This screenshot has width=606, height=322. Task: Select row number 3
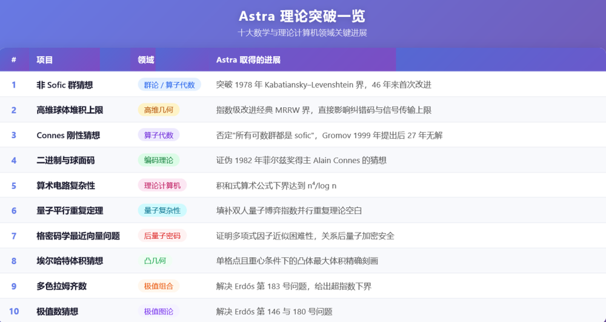(14, 135)
